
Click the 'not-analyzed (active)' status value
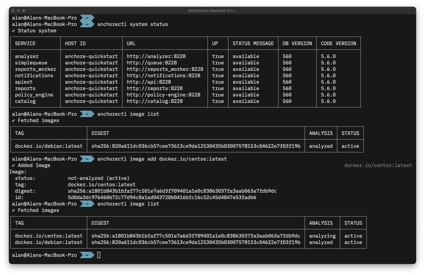[x=99, y=178]
